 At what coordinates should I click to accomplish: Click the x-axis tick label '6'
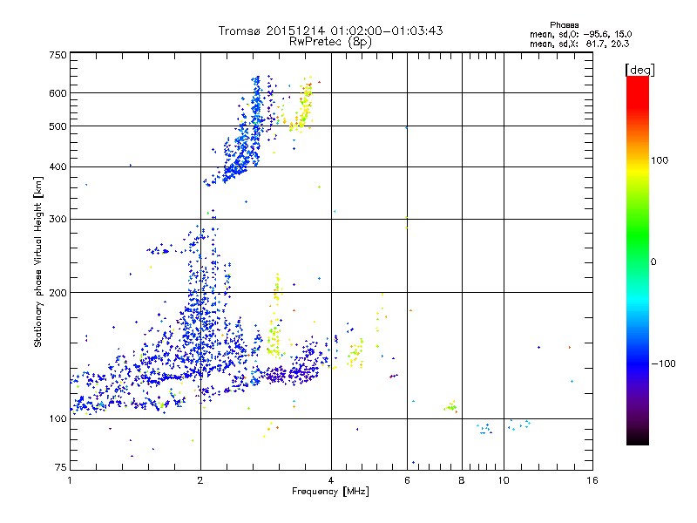click(407, 480)
